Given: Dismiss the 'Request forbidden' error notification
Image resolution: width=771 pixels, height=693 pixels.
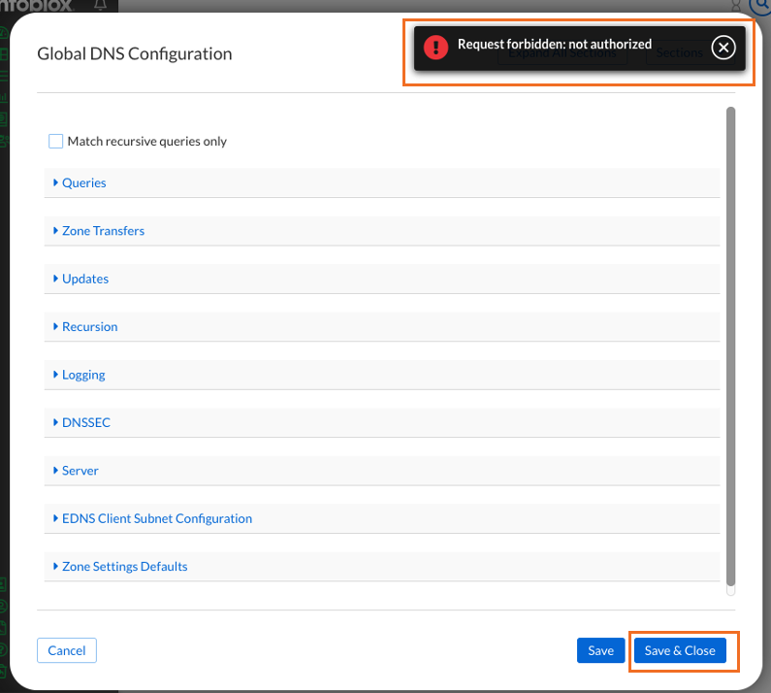Looking at the screenshot, I should pyautogui.click(x=723, y=48).
